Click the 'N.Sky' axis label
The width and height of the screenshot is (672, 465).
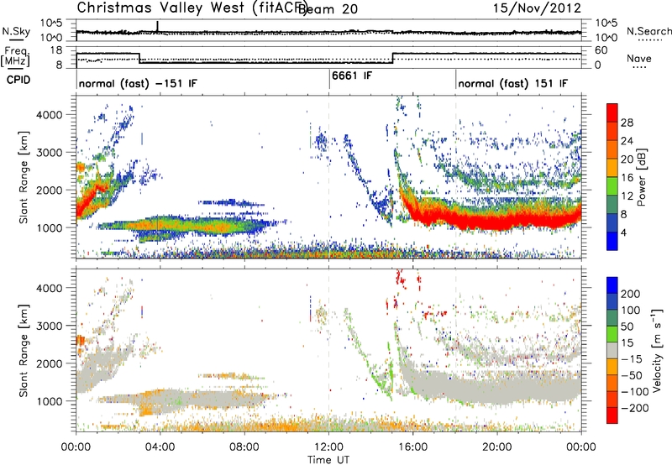point(16,31)
